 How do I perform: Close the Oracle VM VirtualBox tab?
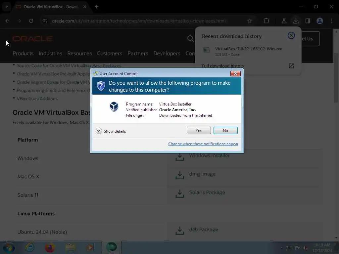click(85, 7)
